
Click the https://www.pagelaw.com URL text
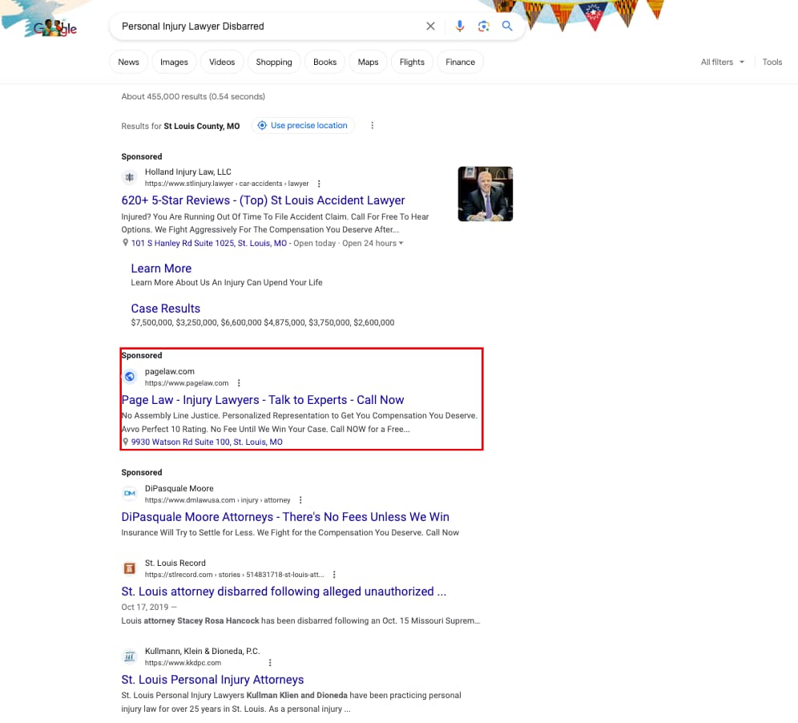[186, 383]
